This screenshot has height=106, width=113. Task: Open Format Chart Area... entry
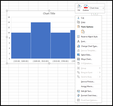click(x=89, y=95)
